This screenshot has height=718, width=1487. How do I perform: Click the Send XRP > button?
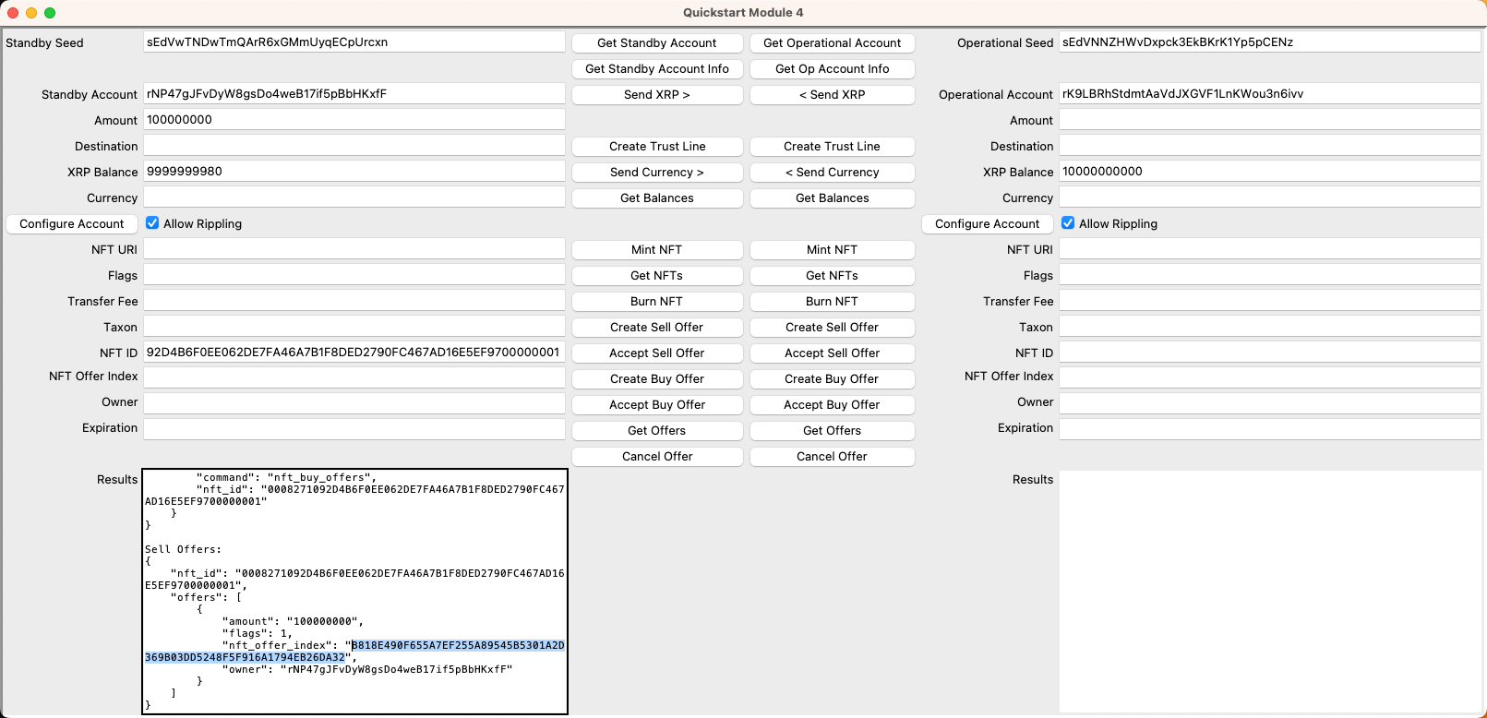click(x=656, y=95)
